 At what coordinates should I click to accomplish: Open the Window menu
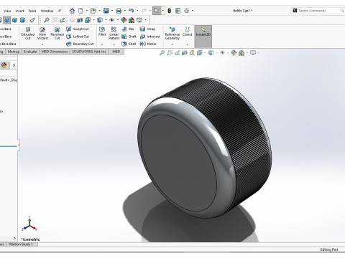pos(47,11)
